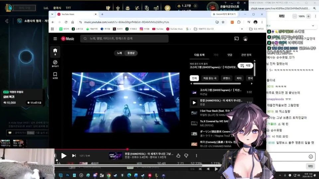
Task: Open Chrome media control icon
Action: tap(249, 22)
